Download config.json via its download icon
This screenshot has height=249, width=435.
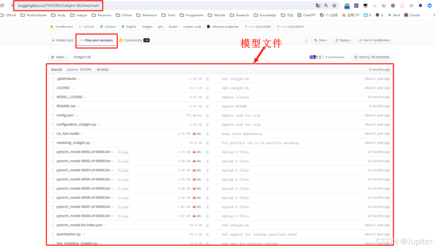click(208, 115)
